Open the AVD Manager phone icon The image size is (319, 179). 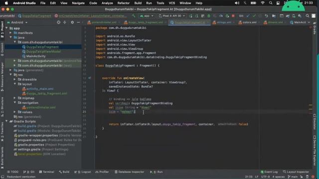tap(294, 16)
